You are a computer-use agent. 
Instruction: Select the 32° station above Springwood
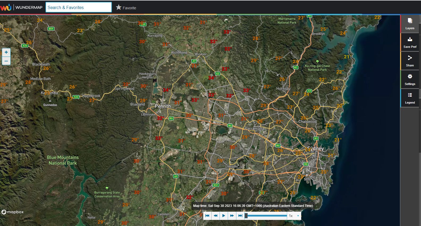126,84
